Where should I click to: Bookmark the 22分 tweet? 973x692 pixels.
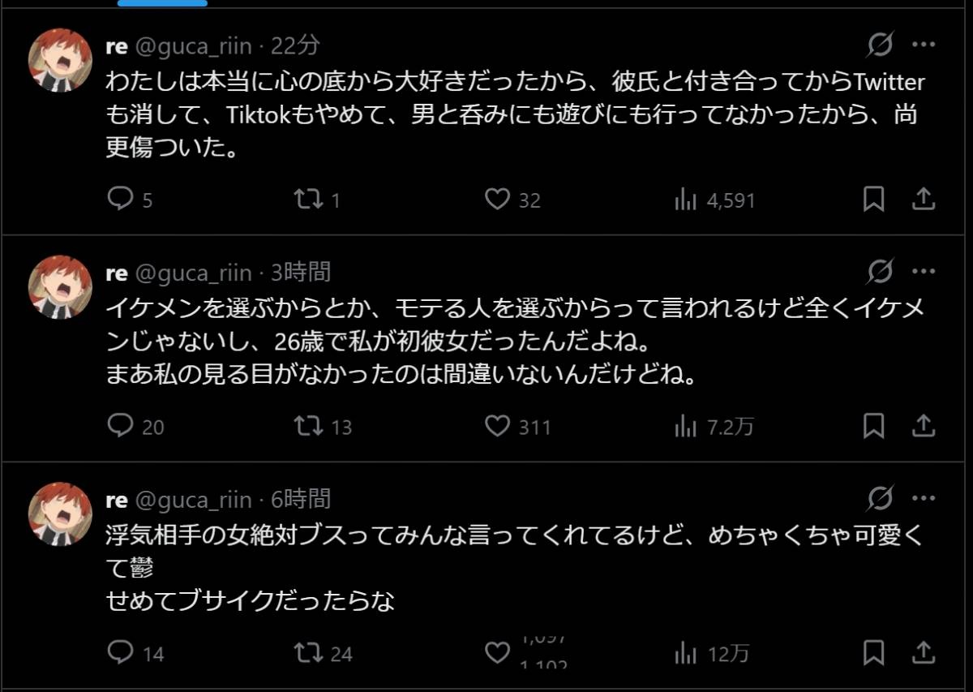873,199
